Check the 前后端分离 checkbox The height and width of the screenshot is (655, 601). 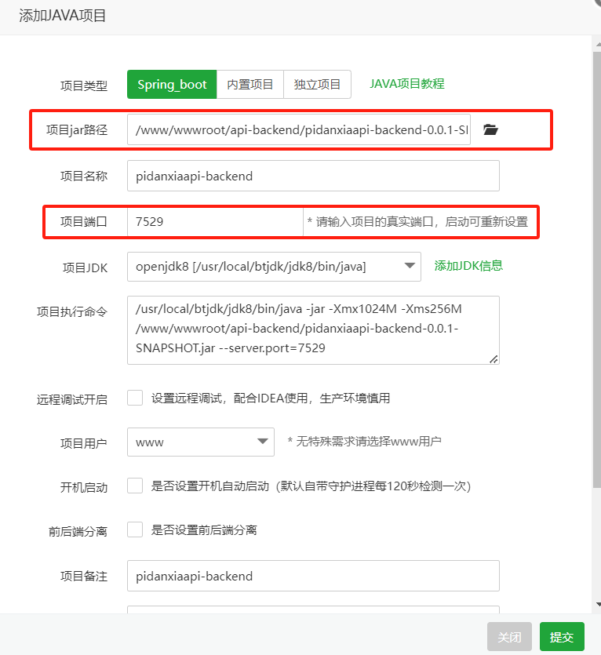point(135,529)
